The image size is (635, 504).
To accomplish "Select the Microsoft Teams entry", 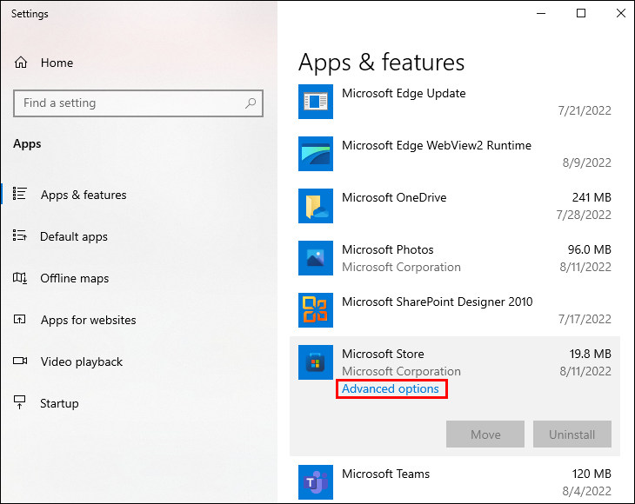I will (x=455, y=482).
